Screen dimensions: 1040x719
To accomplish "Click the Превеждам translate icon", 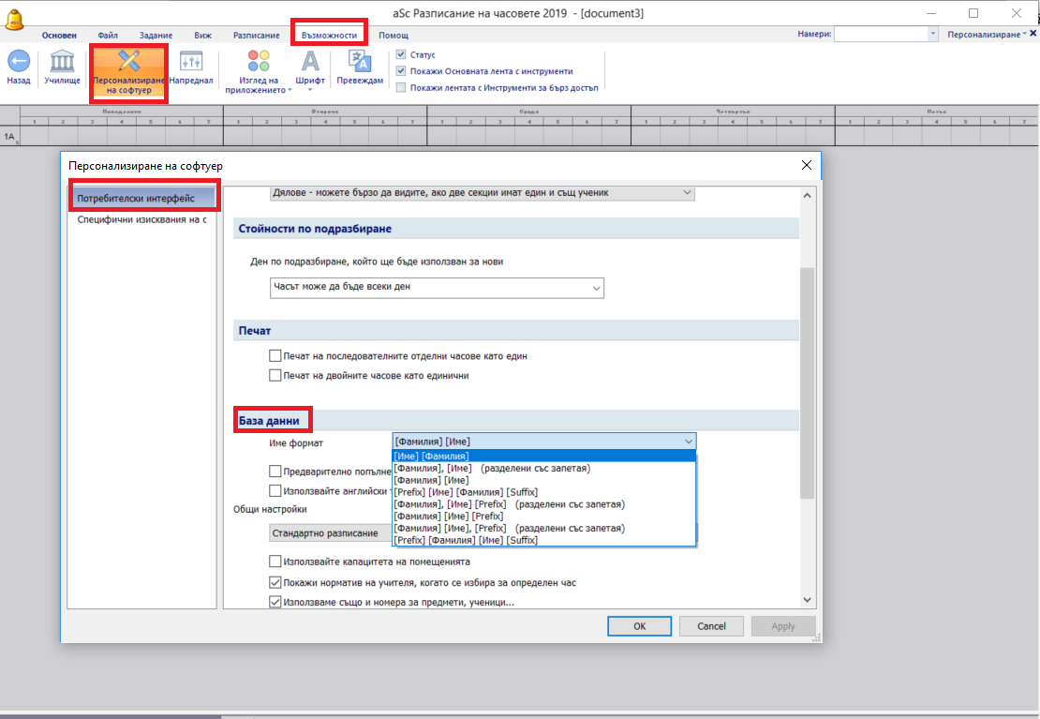I will (360, 63).
